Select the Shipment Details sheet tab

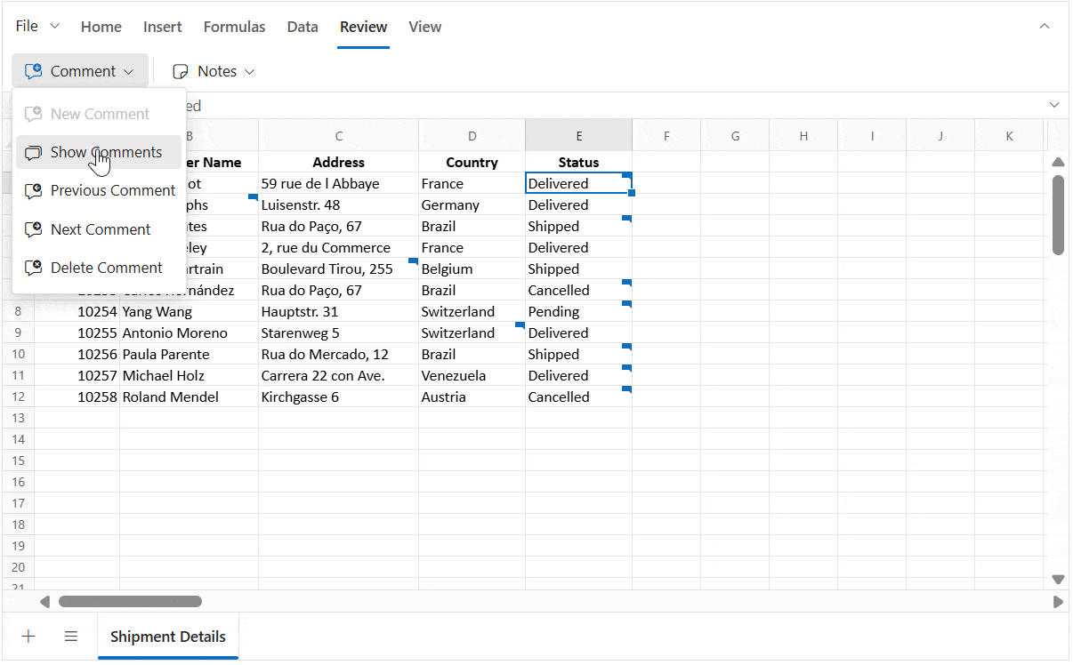(168, 637)
